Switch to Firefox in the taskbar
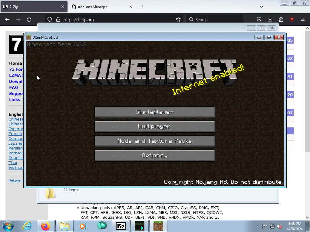This screenshot has width=310, height=232. tap(45, 226)
